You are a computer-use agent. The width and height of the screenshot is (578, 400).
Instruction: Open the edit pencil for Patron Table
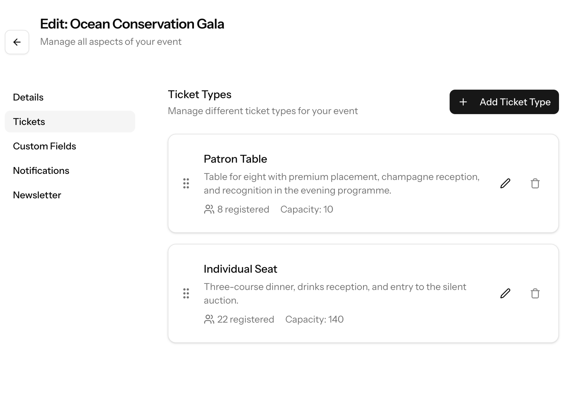tap(505, 183)
